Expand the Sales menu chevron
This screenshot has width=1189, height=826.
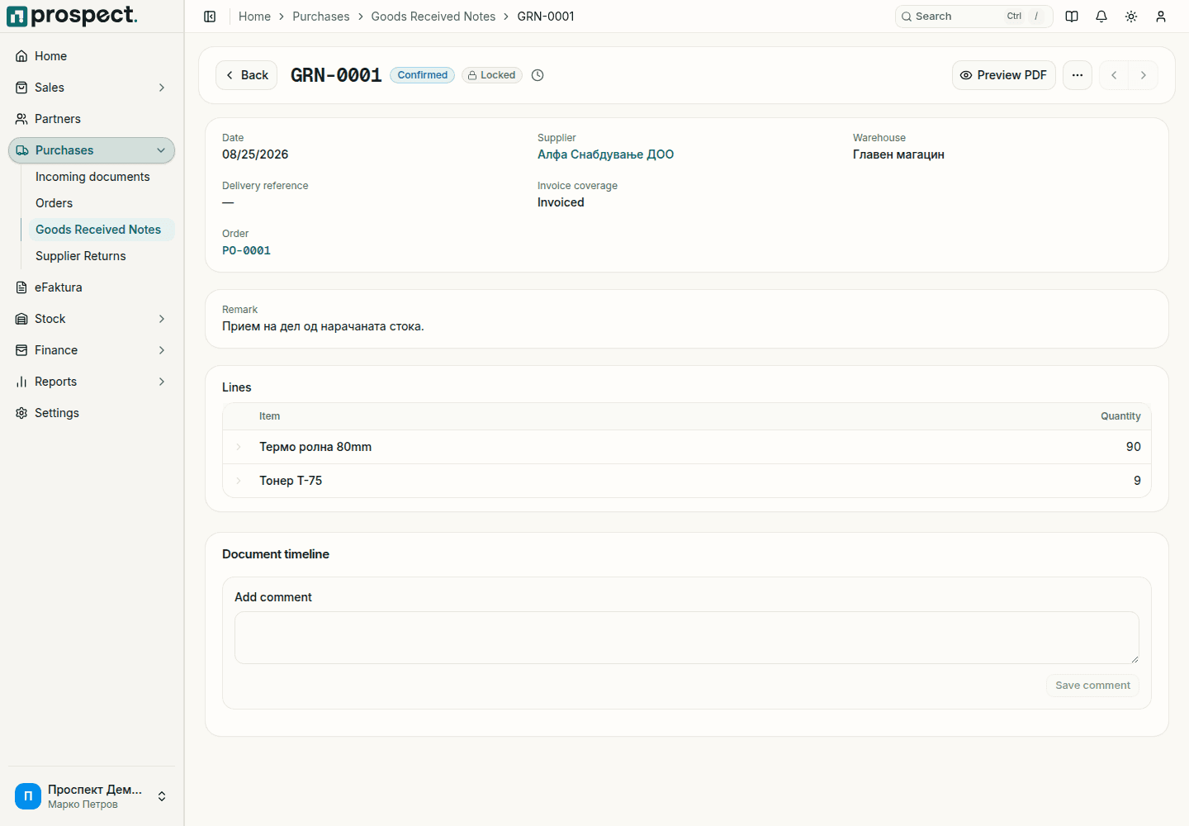coord(162,88)
